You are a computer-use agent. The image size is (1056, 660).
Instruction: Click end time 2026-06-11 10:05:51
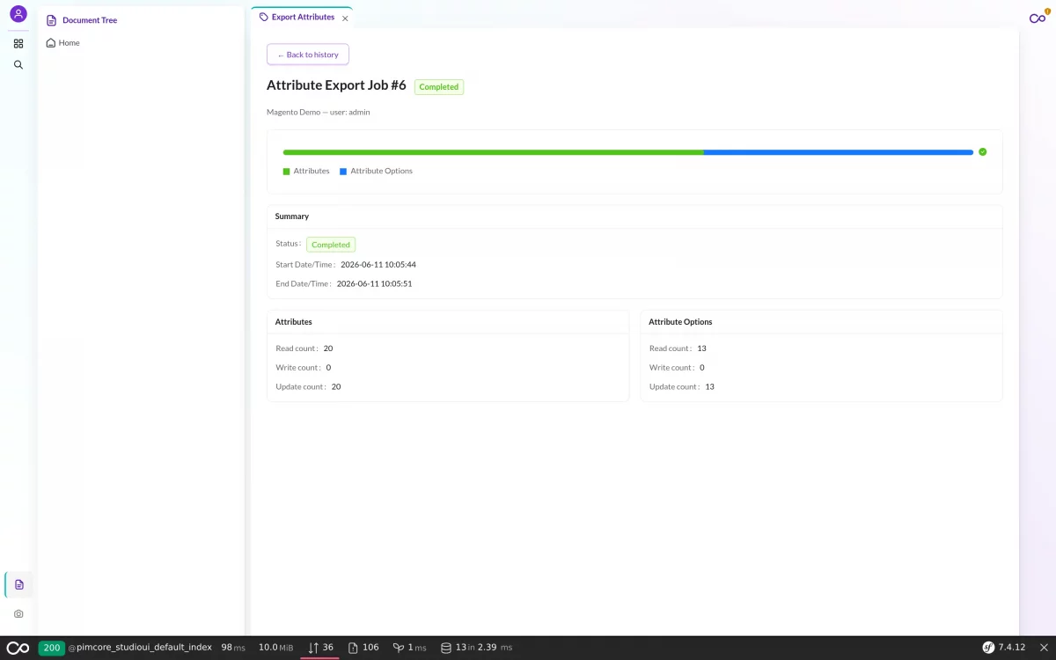click(374, 284)
